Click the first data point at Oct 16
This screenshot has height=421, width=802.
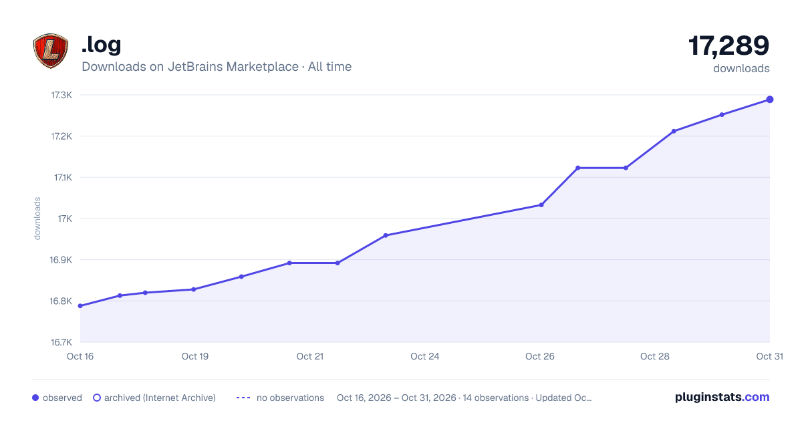tap(80, 306)
